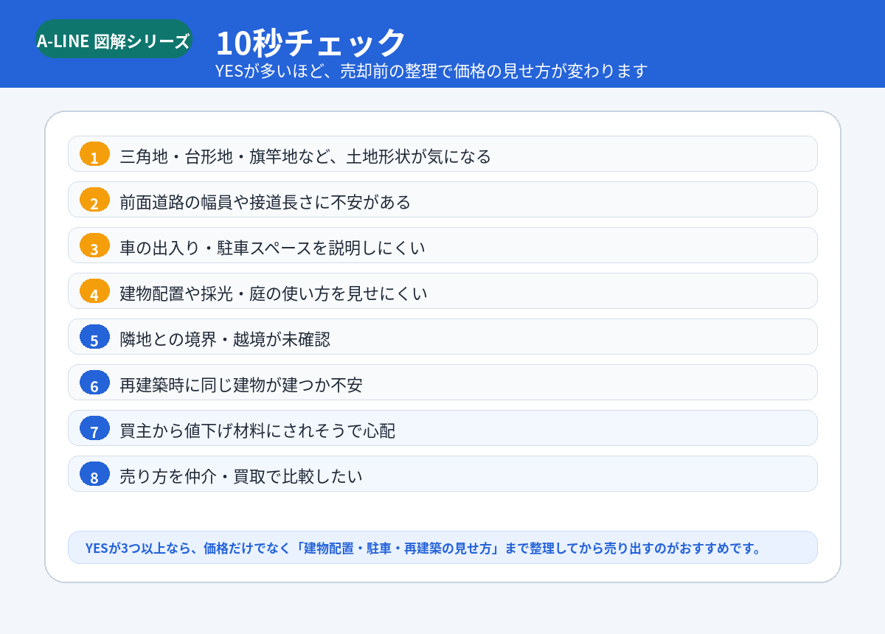Select text 買主から値下げ材料にされそうで心配
Image resolution: width=885 pixels, height=634 pixels.
pyautogui.click(x=257, y=431)
